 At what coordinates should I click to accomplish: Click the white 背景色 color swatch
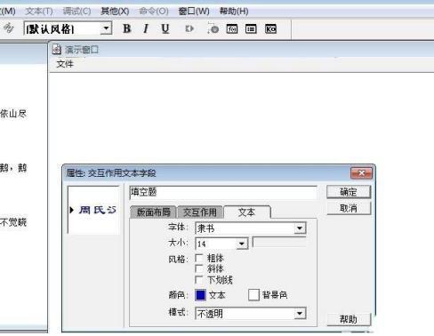click(x=253, y=295)
